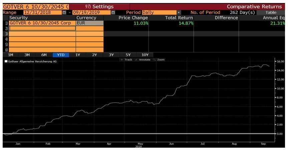
Task: Expand the Period Daily dropdown arrow
Action: (179, 12)
